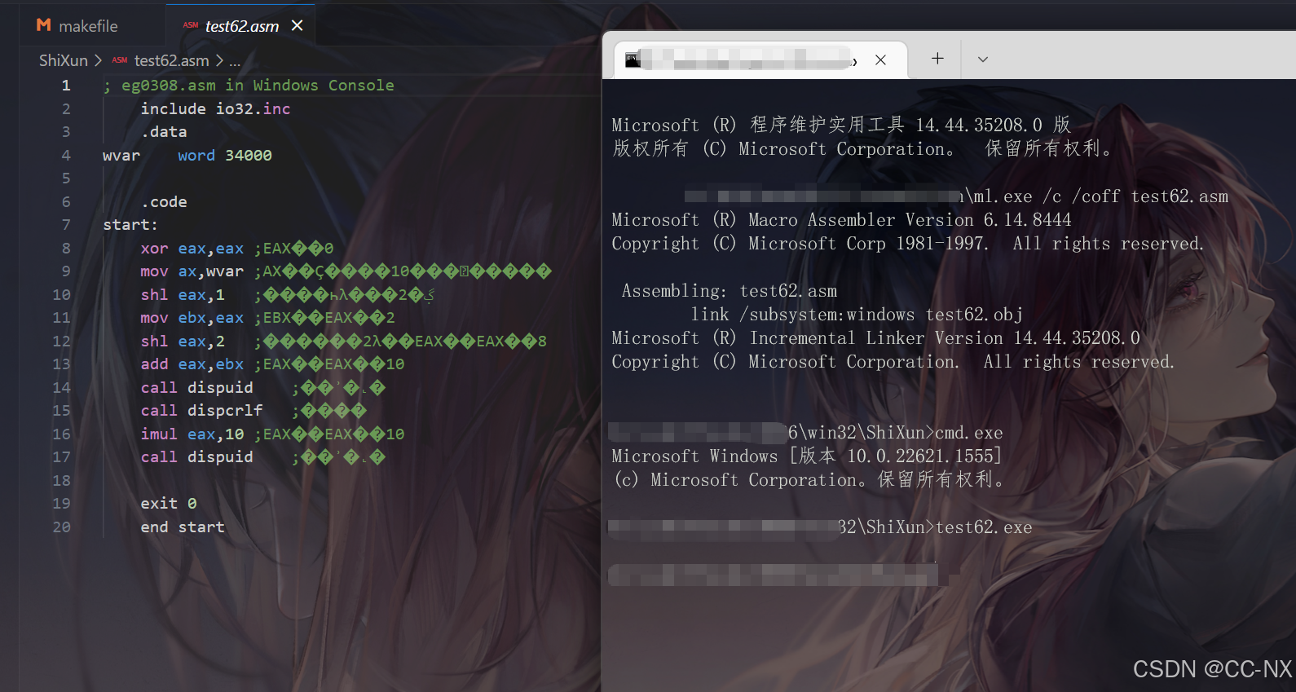The image size is (1296, 692).
Task: Click the ASM icon in the breadcrumb
Action: 120,60
